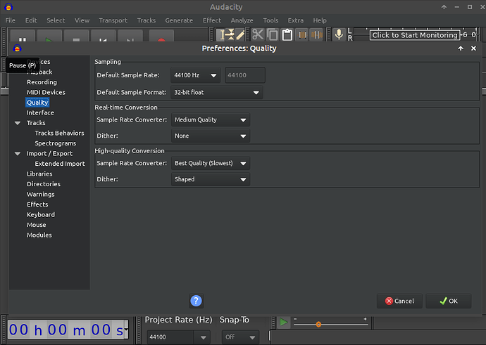Open the Default Sample Rate dropdown
This screenshot has height=345, width=486.
click(195, 75)
